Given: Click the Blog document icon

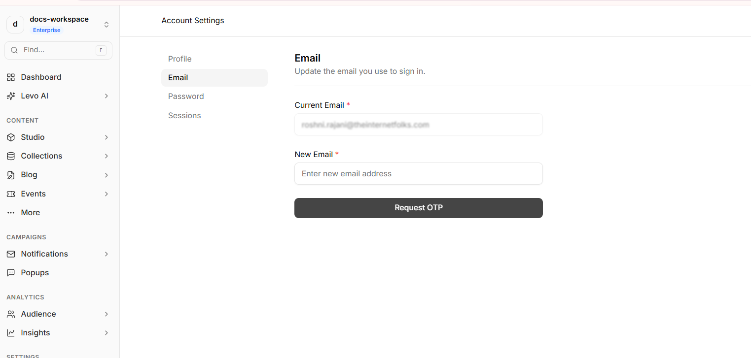Looking at the screenshot, I should click(11, 175).
